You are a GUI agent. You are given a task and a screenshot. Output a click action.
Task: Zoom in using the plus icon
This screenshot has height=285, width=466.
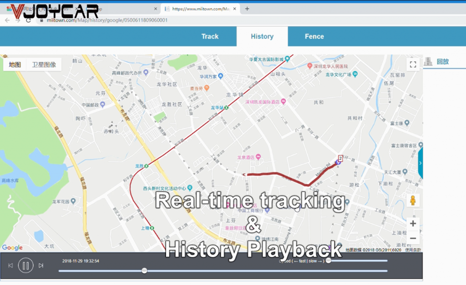pyautogui.click(x=413, y=223)
